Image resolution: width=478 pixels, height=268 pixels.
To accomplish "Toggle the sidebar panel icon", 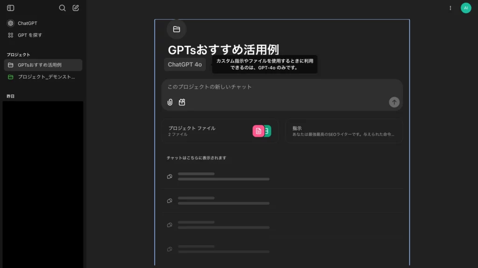I will (x=11, y=8).
